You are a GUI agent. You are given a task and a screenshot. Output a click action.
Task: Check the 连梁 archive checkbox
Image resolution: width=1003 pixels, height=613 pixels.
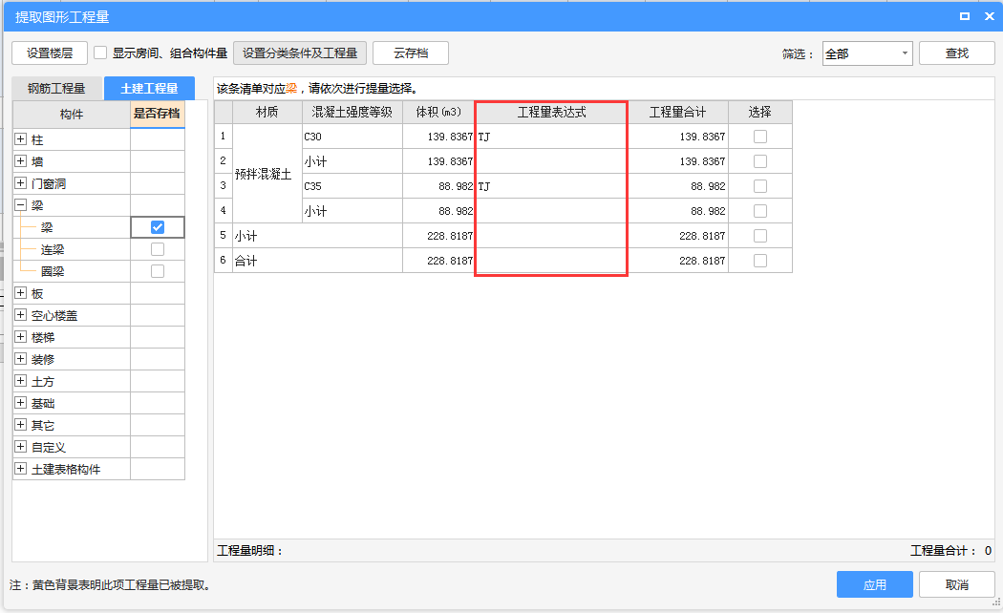pyautogui.click(x=158, y=249)
